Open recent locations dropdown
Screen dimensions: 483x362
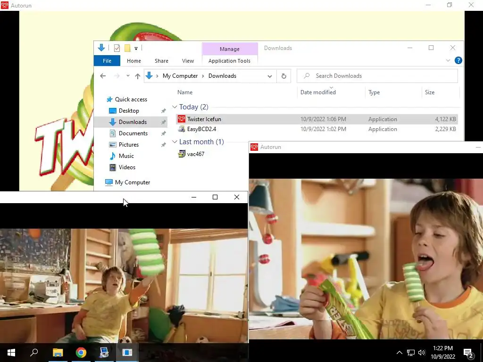(x=128, y=76)
